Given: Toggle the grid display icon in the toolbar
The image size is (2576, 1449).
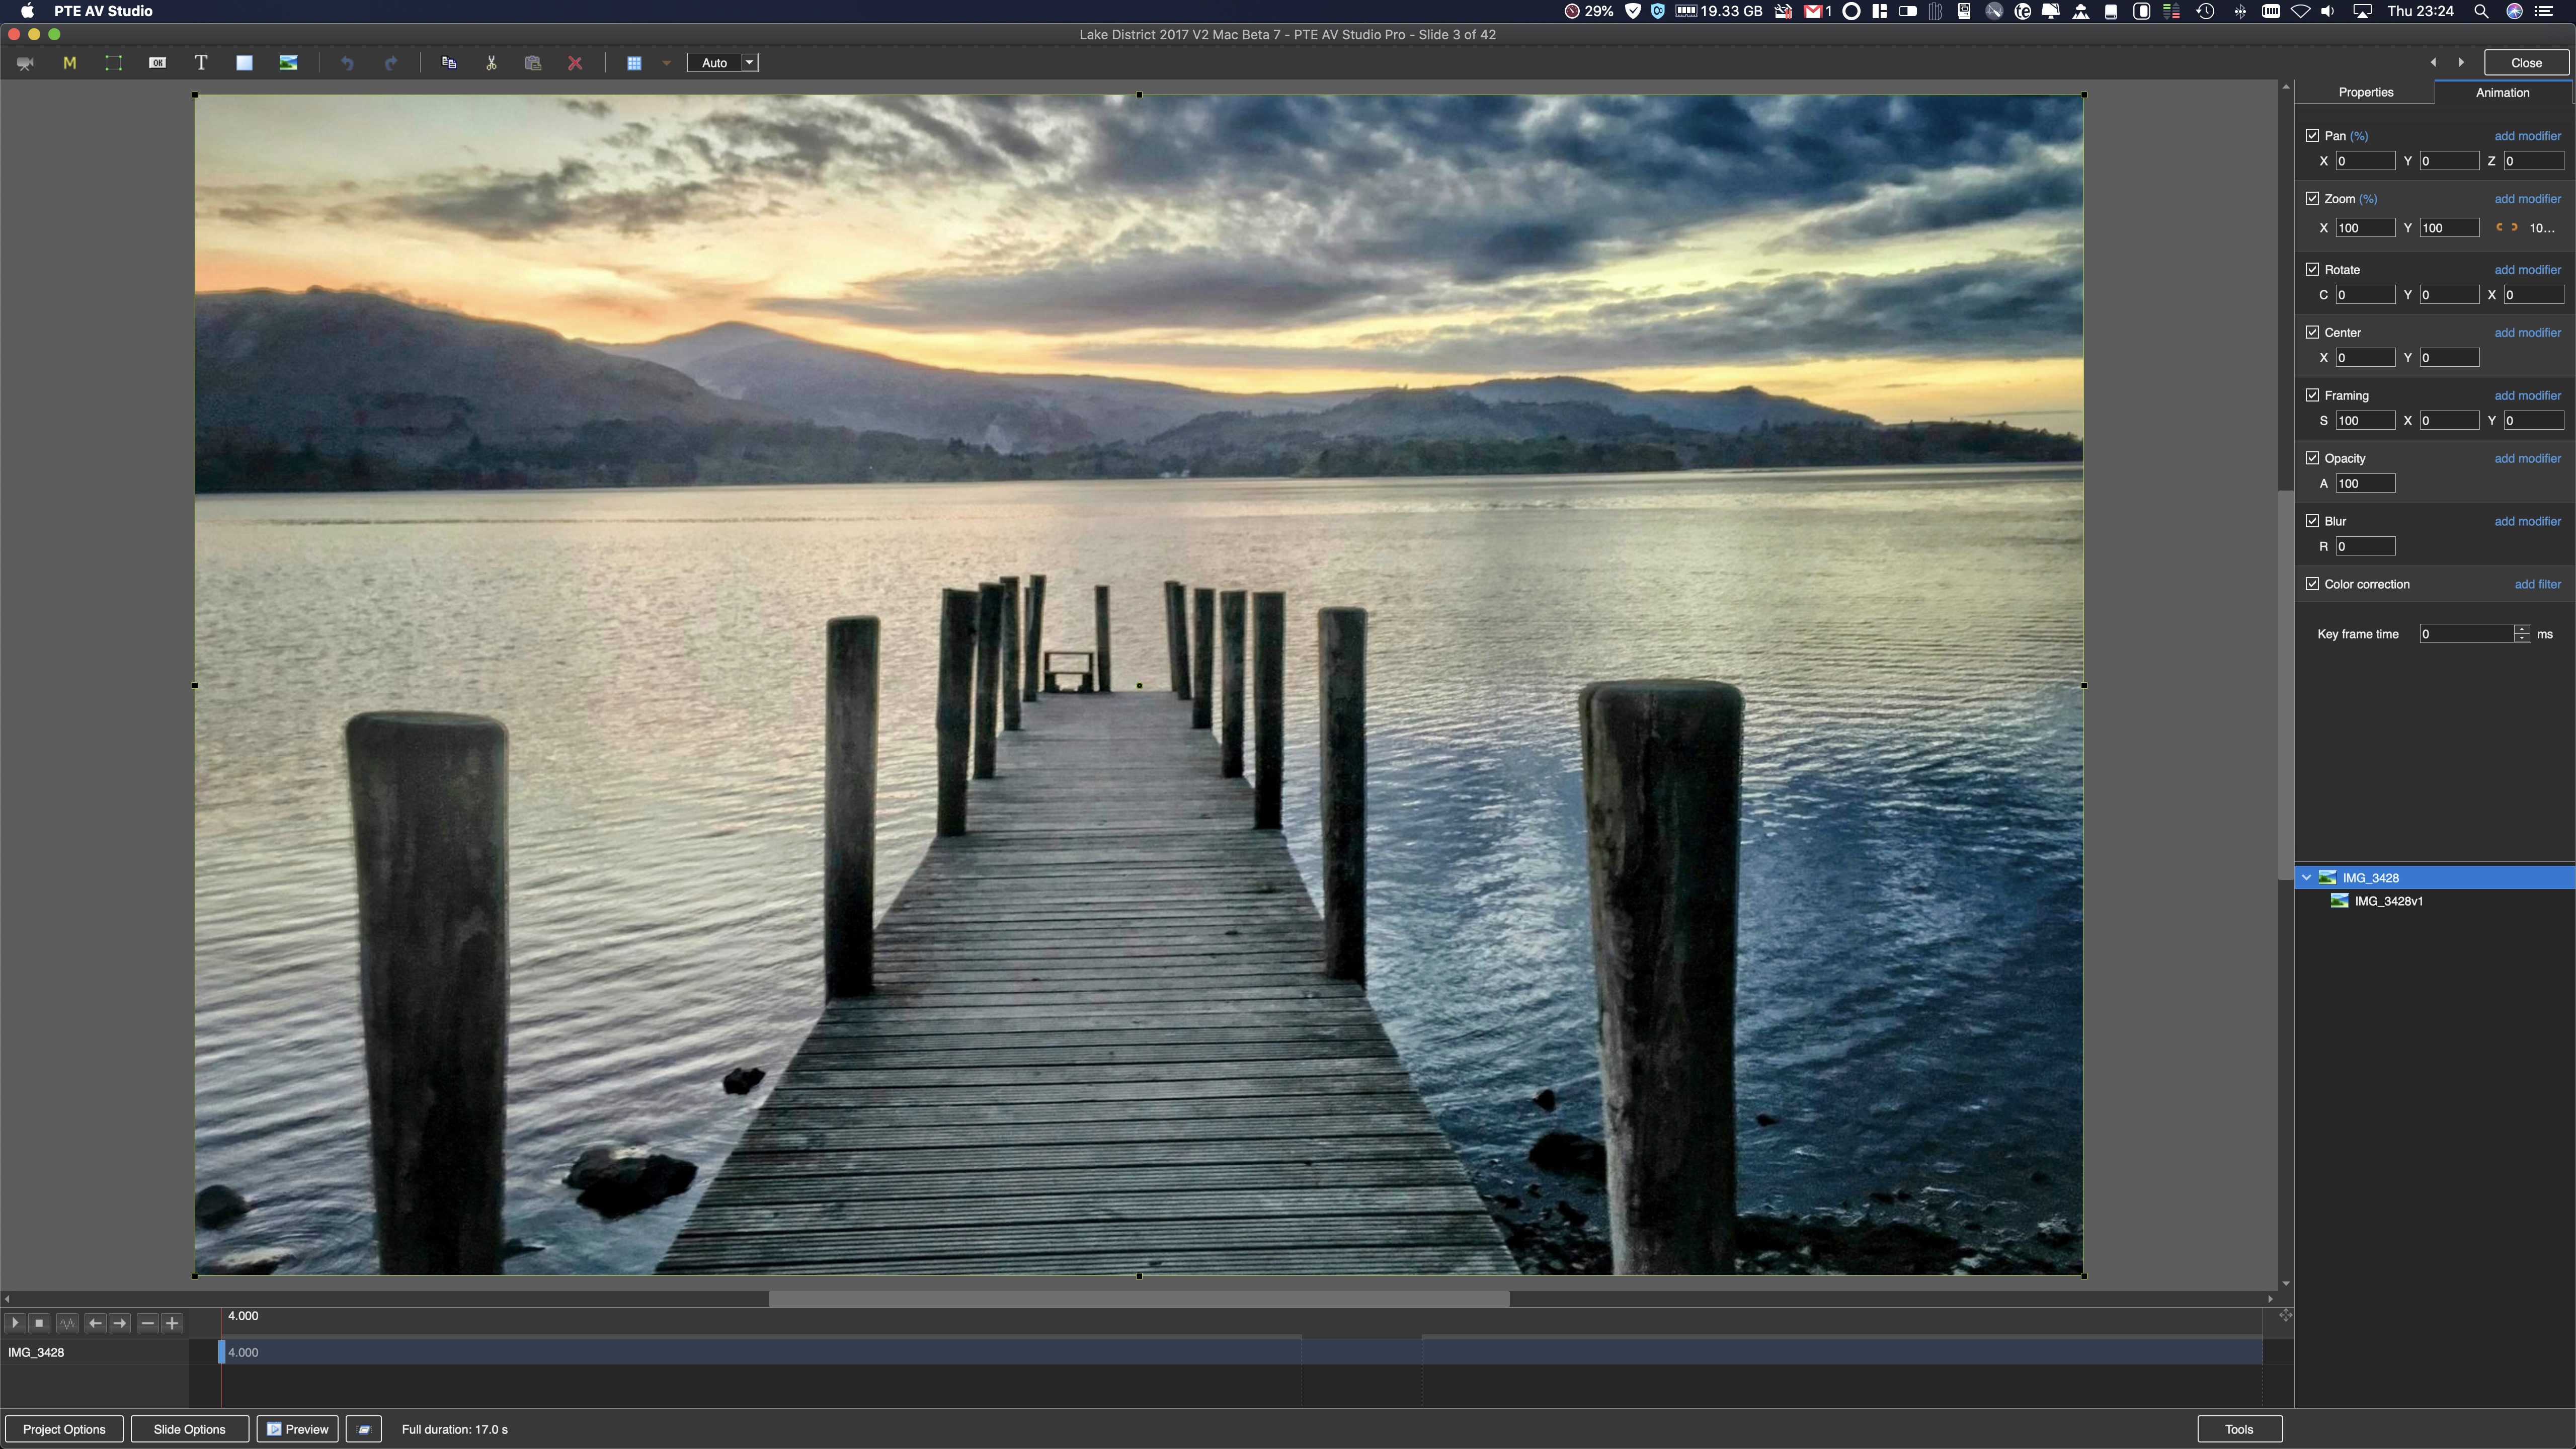Looking at the screenshot, I should [634, 63].
